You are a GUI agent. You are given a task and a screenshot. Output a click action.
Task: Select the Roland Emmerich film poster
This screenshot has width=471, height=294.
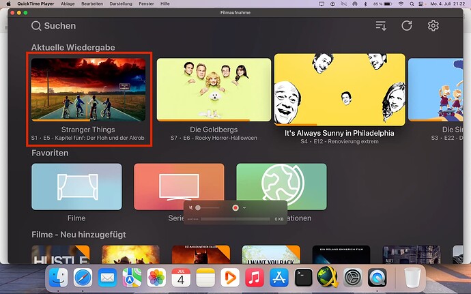click(x=341, y=254)
